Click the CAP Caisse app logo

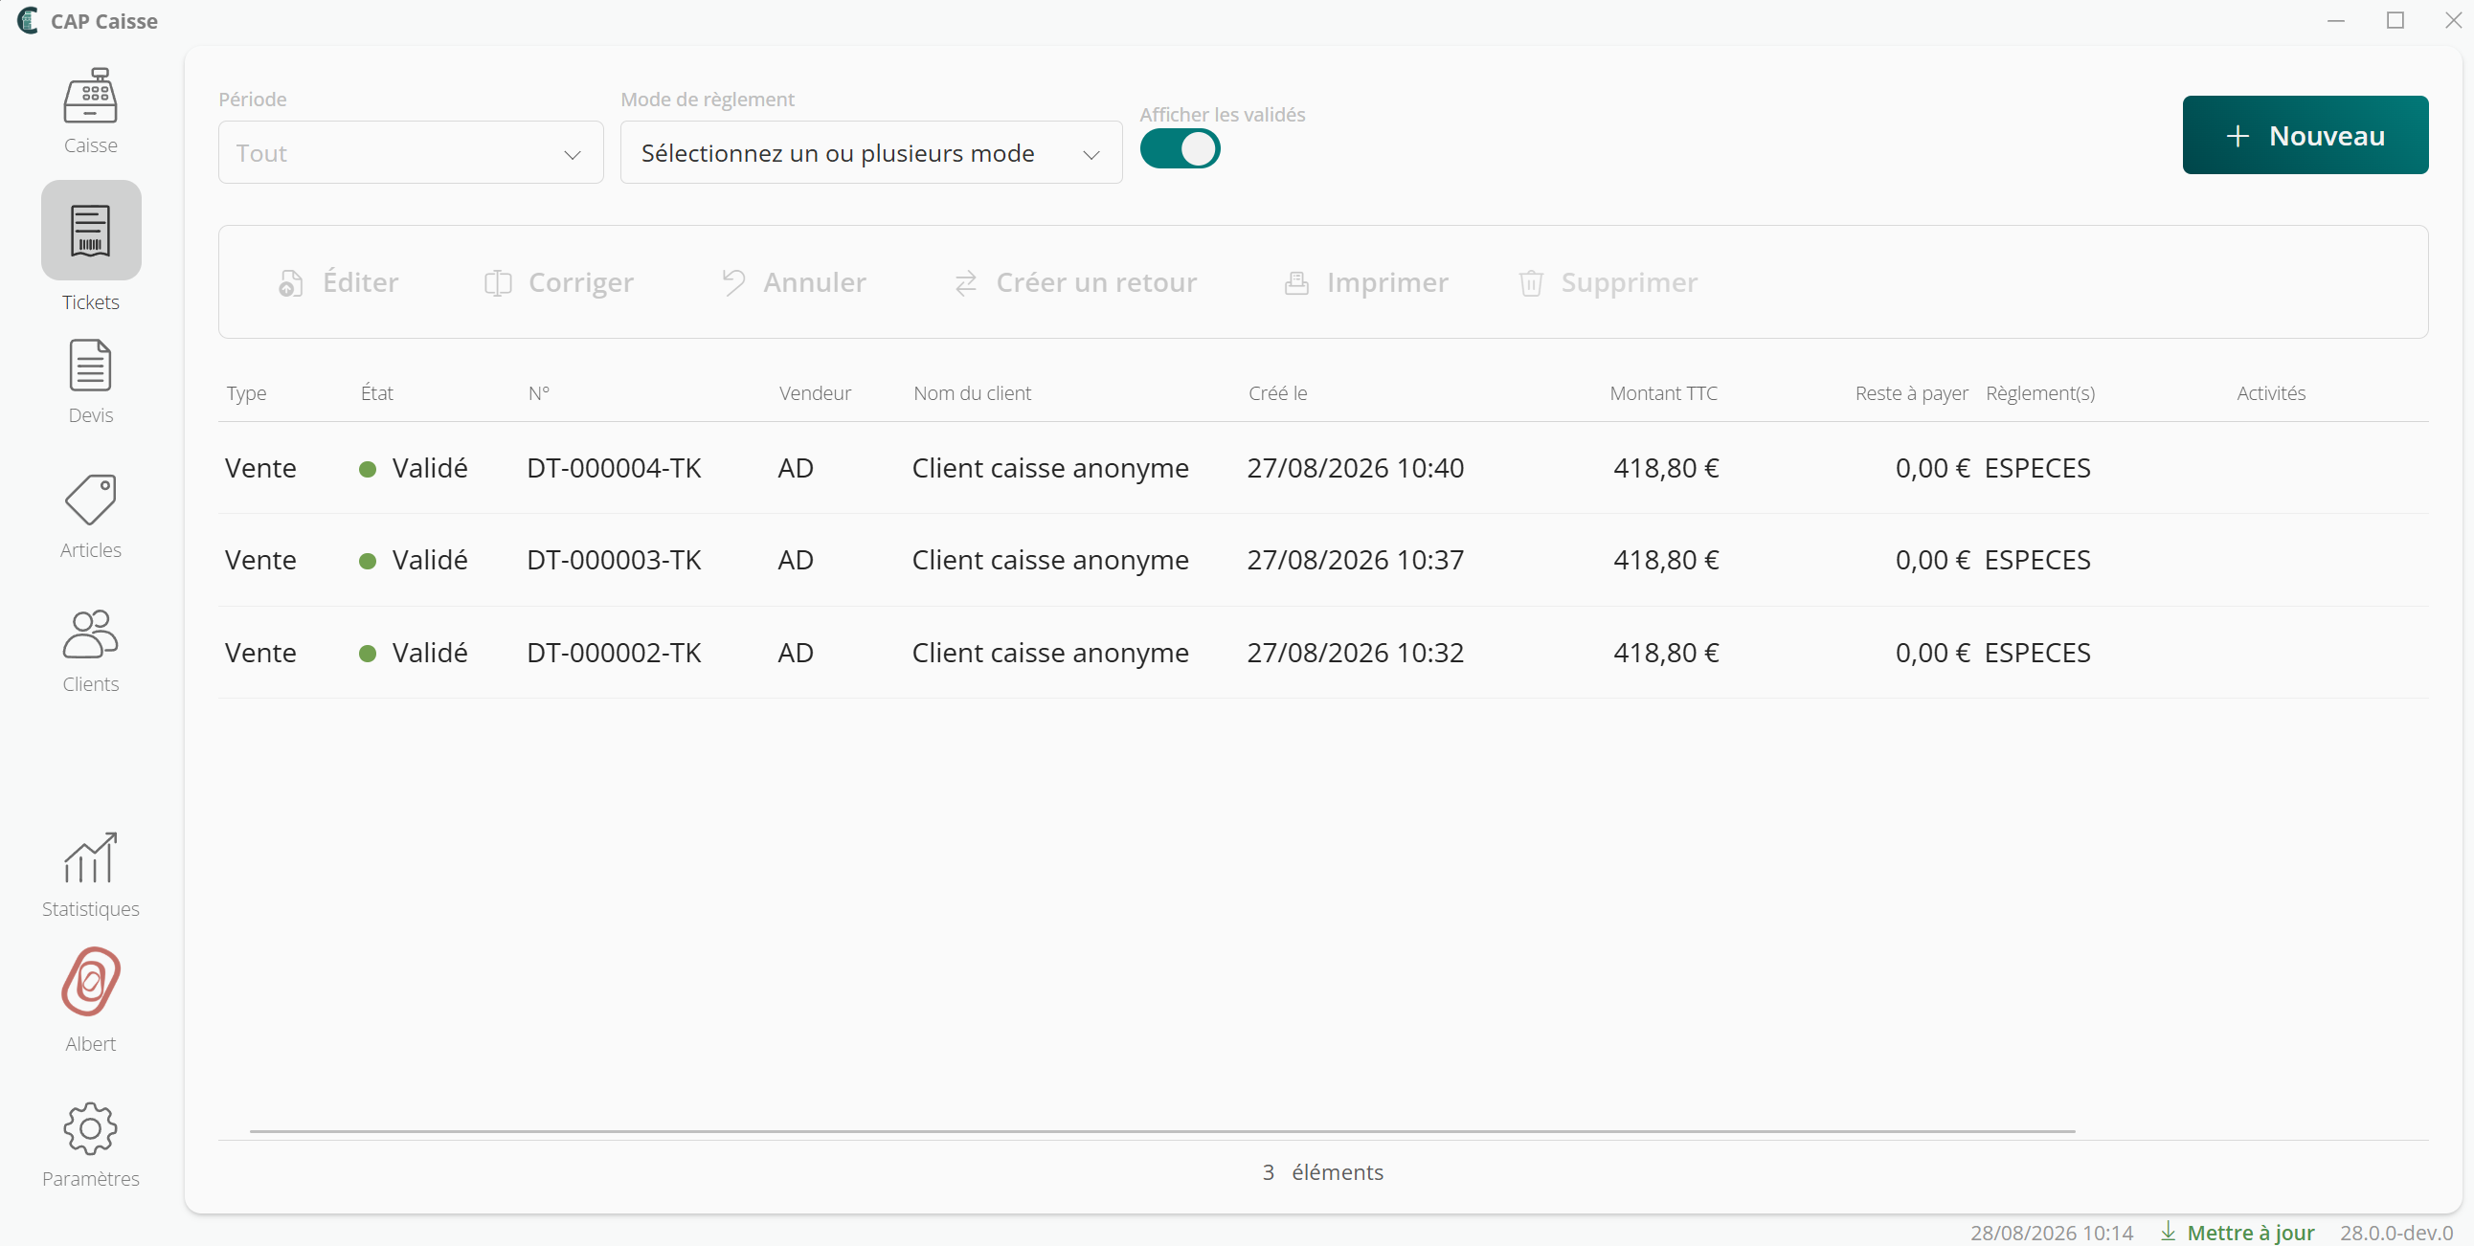(28, 20)
